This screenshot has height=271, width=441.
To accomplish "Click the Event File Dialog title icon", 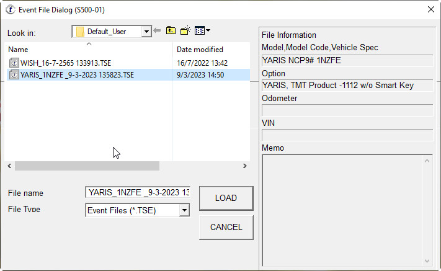I will coord(11,9).
